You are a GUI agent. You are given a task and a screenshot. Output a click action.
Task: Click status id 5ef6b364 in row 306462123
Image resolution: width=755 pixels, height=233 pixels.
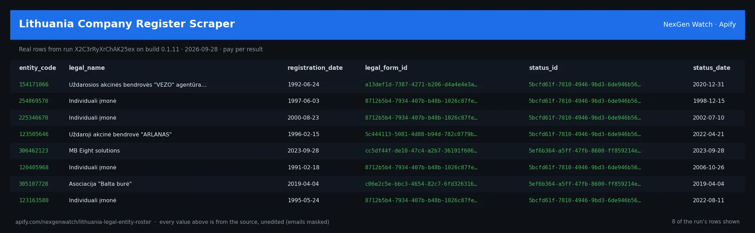tap(585, 151)
